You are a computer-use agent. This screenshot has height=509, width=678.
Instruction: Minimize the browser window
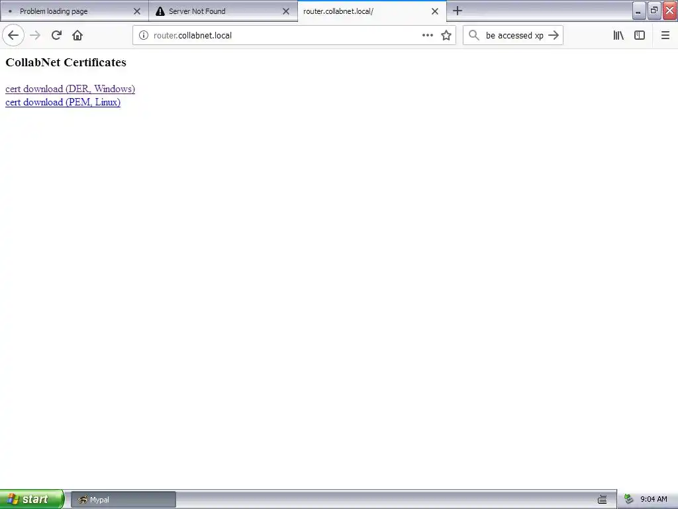tap(639, 11)
